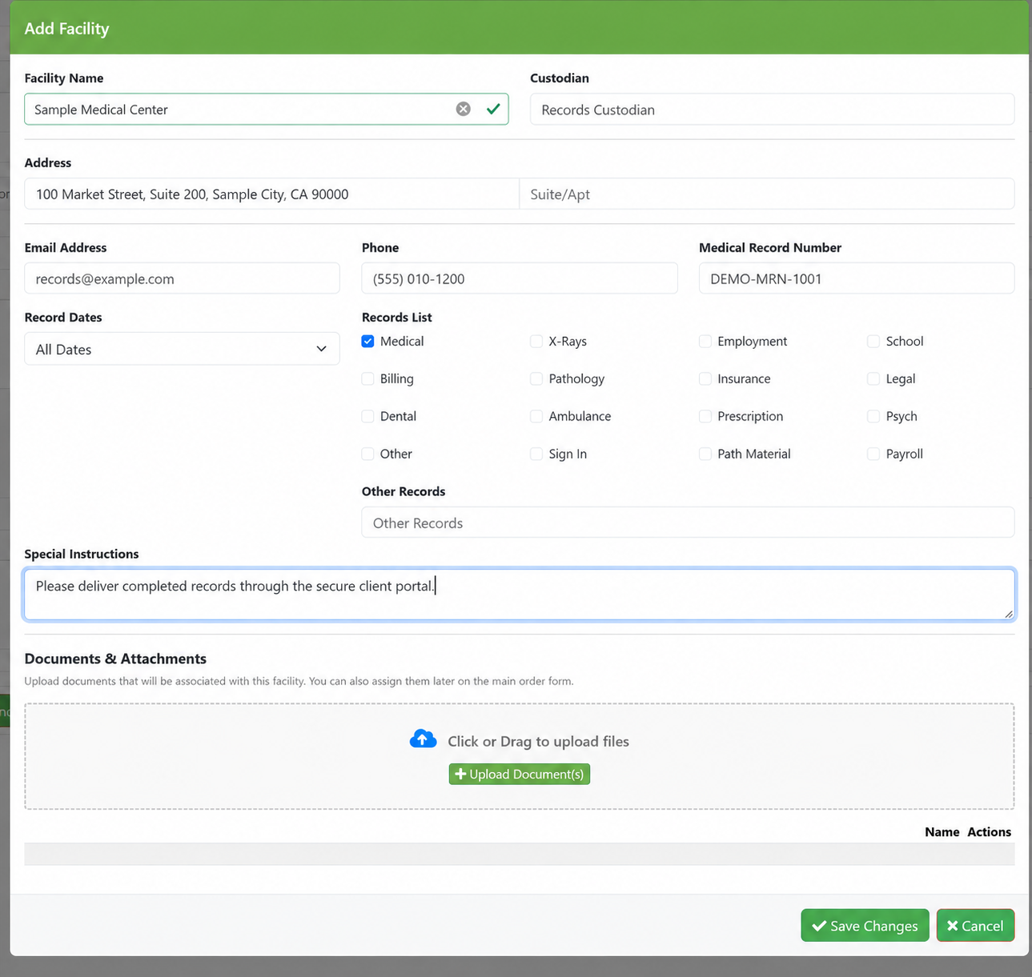This screenshot has height=977, width=1032.
Task: Select the Billing checkbox
Action: pyautogui.click(x=368, y=378)
